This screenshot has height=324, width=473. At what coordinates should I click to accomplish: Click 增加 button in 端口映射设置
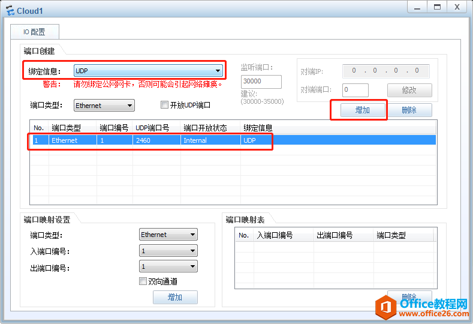(x=175, y=297)
